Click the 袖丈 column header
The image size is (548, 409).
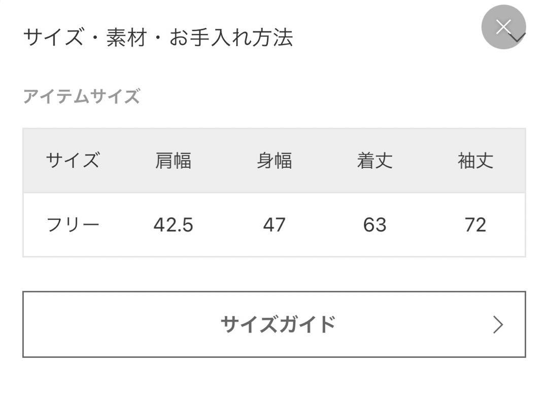pyautogui.click(x=475, y=161)
